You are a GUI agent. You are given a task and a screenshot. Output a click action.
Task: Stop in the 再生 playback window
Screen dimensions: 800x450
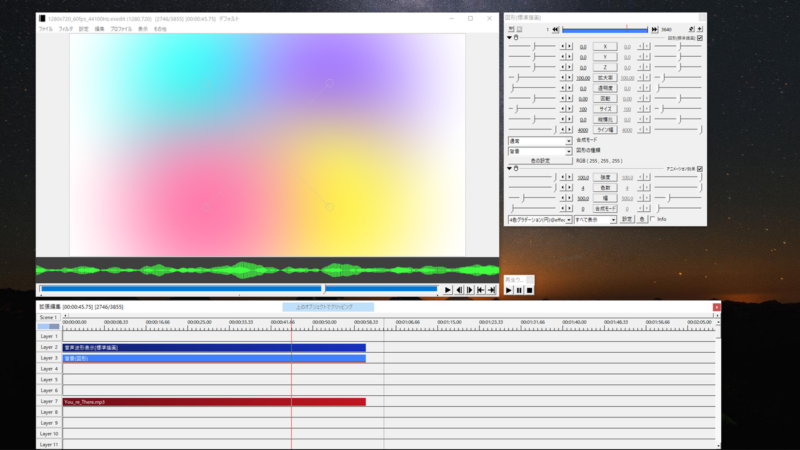coord(530,290)
